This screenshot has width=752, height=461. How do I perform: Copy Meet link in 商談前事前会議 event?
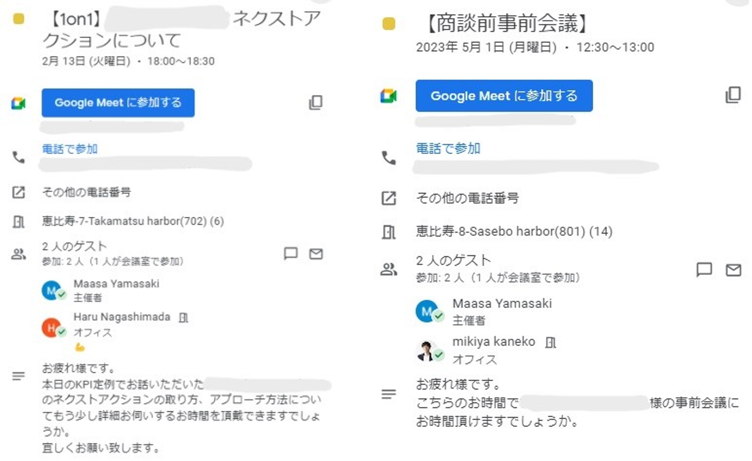point(733,95)
